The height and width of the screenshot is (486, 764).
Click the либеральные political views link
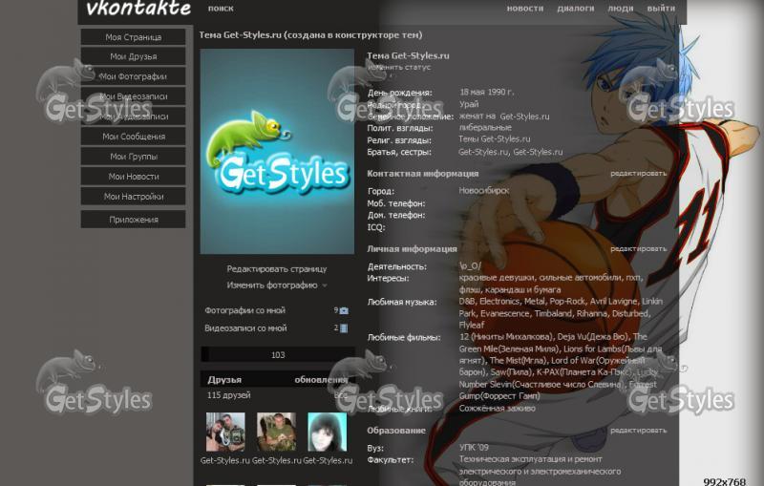(485, 128)
